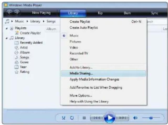Click the Forward navigation arrow
The image size is (168, 125).
17,13
